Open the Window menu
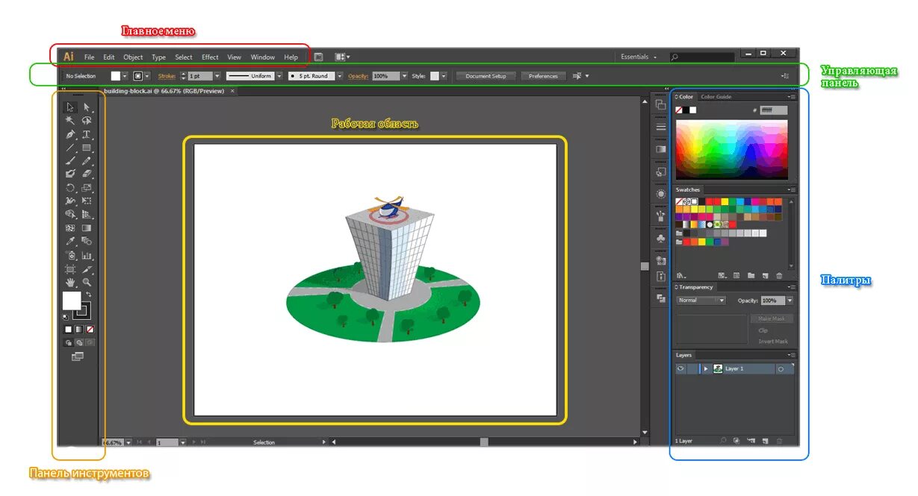The width and height of the screenshot is (918, 496). [263, 57]
